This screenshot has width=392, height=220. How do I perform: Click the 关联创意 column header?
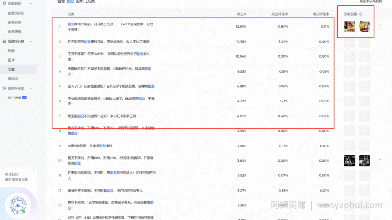tap(350, 14)
